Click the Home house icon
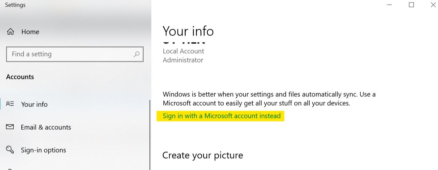The image size is (438, 170). [x=11, y=32]
